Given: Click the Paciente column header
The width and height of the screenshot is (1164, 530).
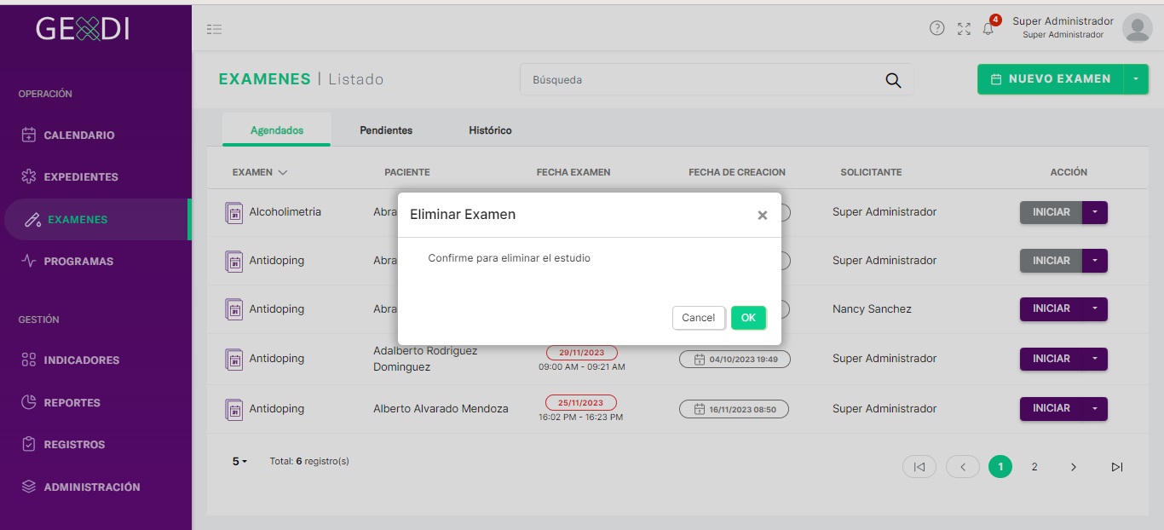Looking at the screenshot, I should click(x=407, y=172).
